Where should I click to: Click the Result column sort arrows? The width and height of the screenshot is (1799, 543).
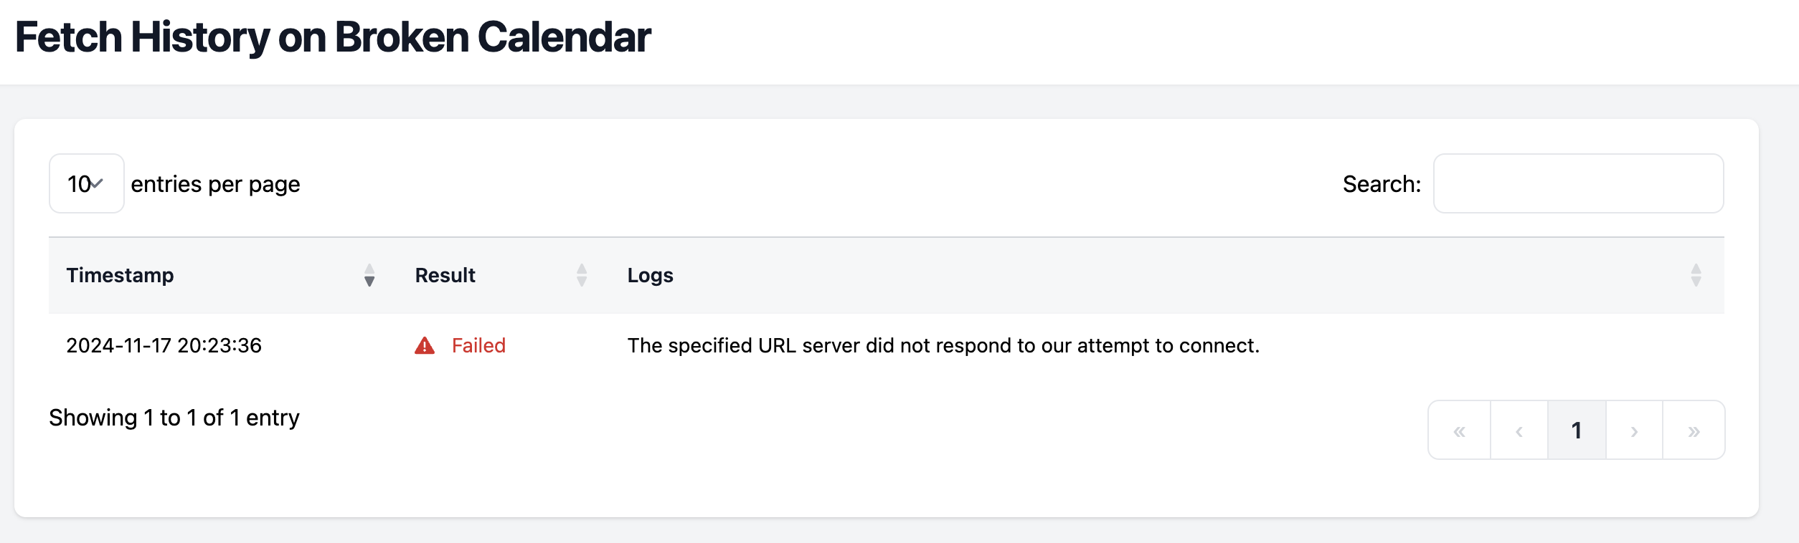click(582, 276)
